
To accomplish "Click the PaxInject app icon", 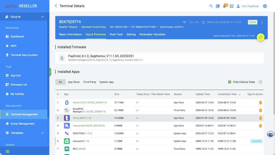I will point(67,126).
